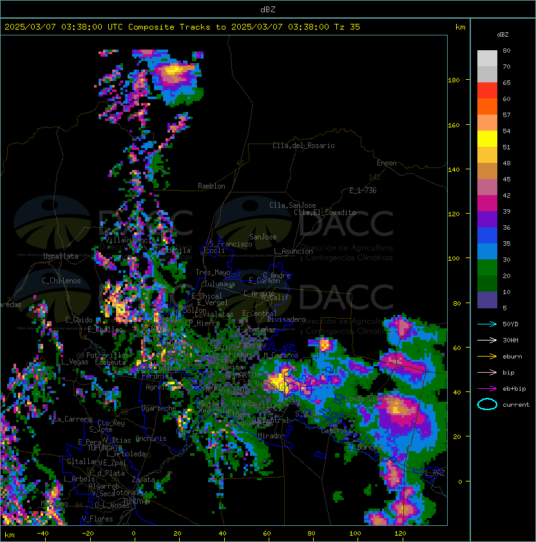Click the C_Chilenos map label
The image size is (536, 542).
61,281
